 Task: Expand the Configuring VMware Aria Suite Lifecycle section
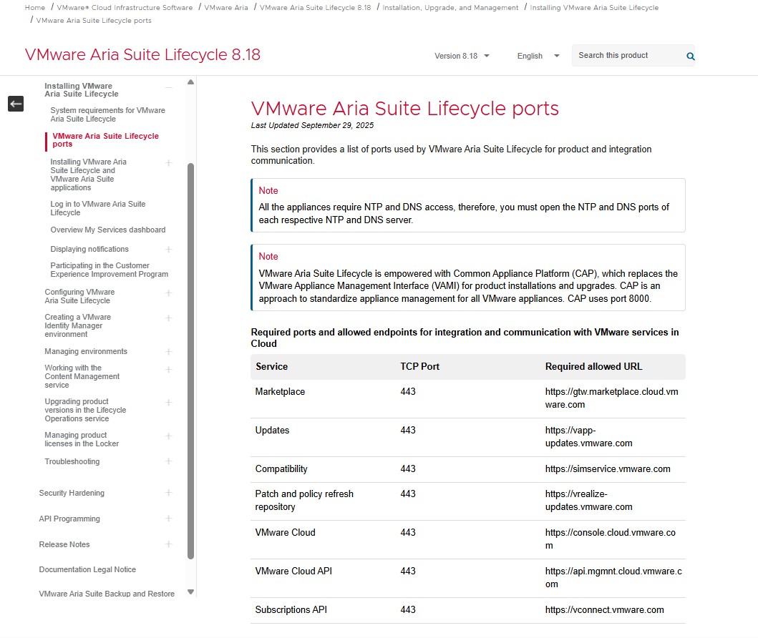coord(169,293)
